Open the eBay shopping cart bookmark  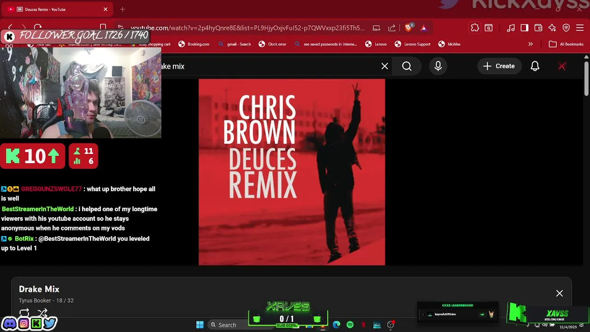coord(151,44)
